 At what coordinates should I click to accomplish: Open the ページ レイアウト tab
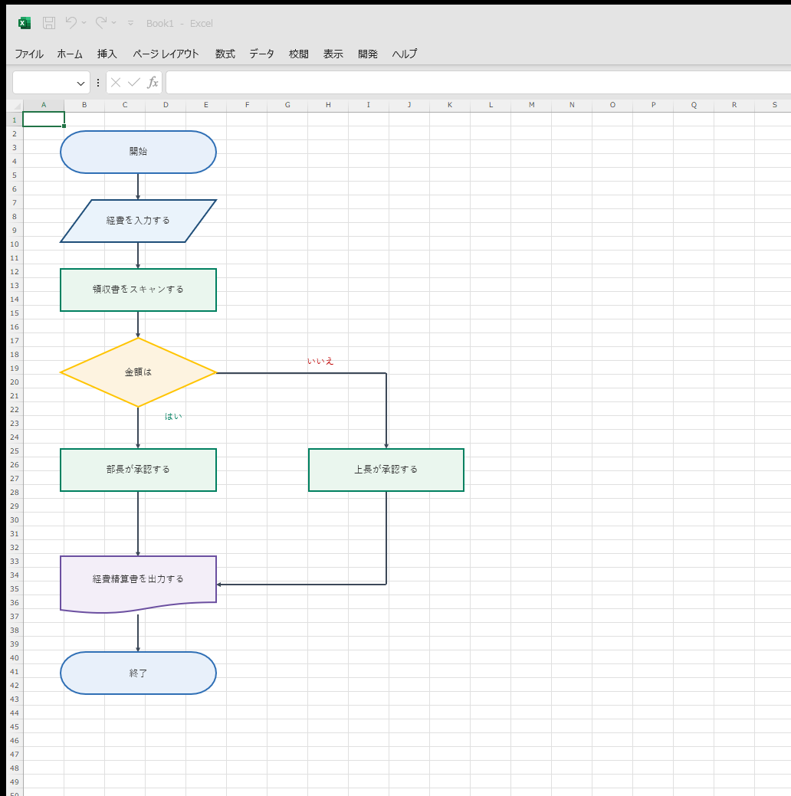(166, 54)
